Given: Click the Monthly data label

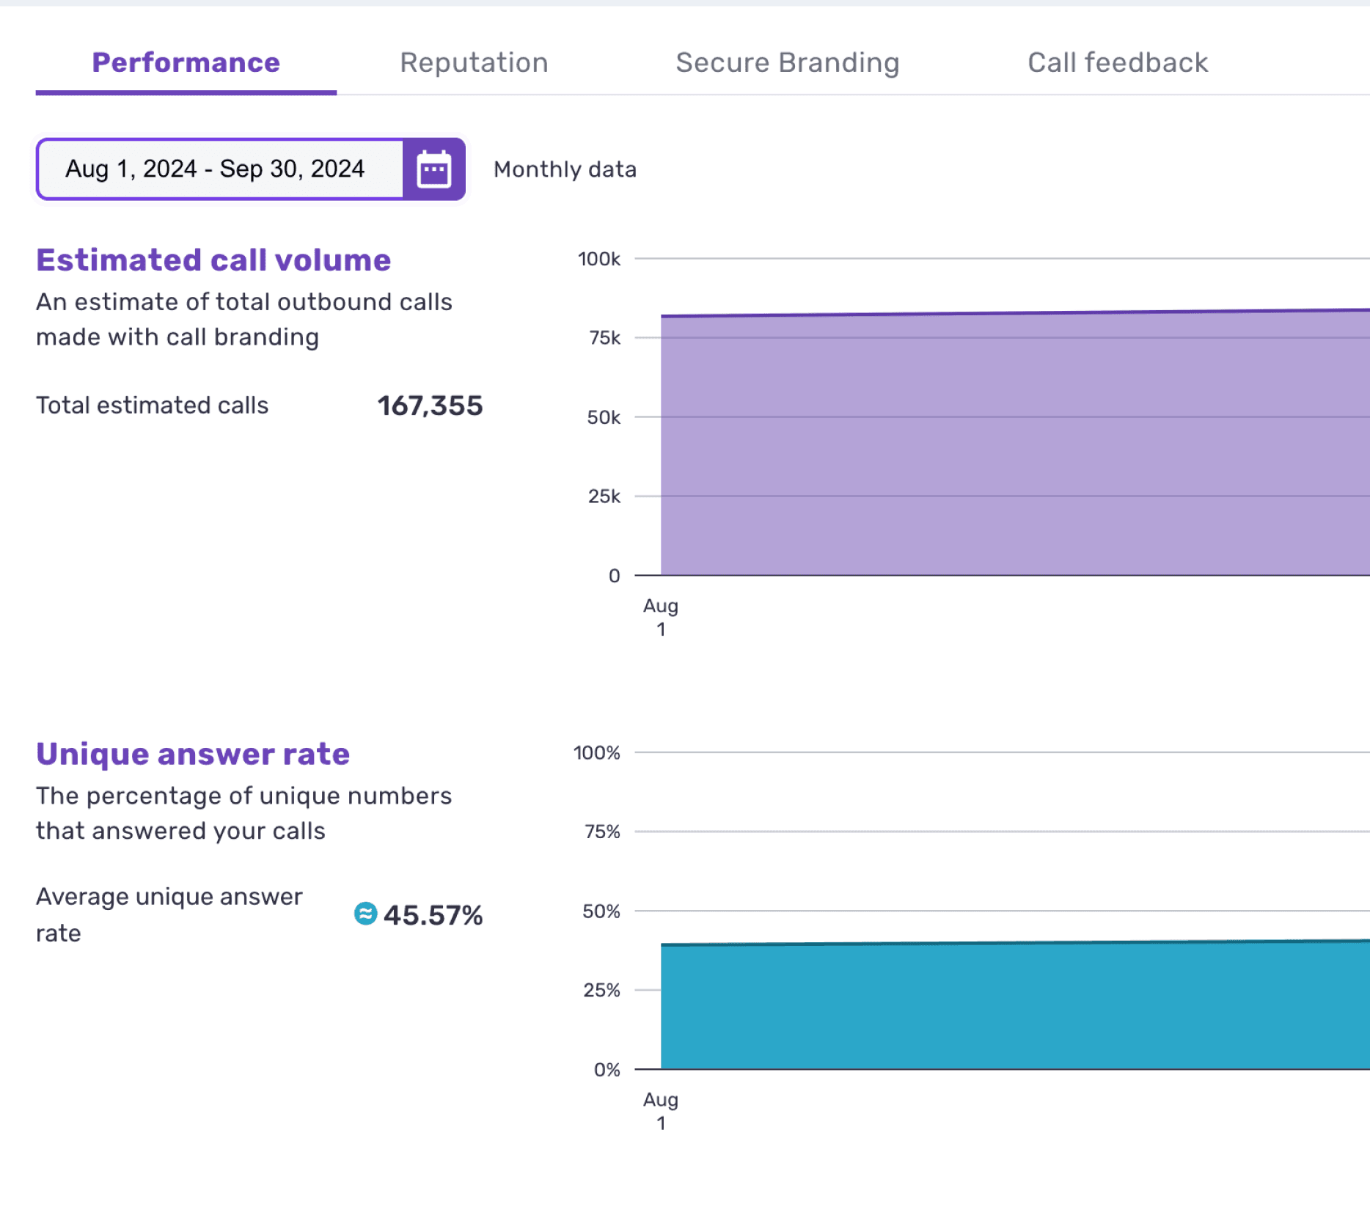Looking at the screenshot, I should (565, 169).
